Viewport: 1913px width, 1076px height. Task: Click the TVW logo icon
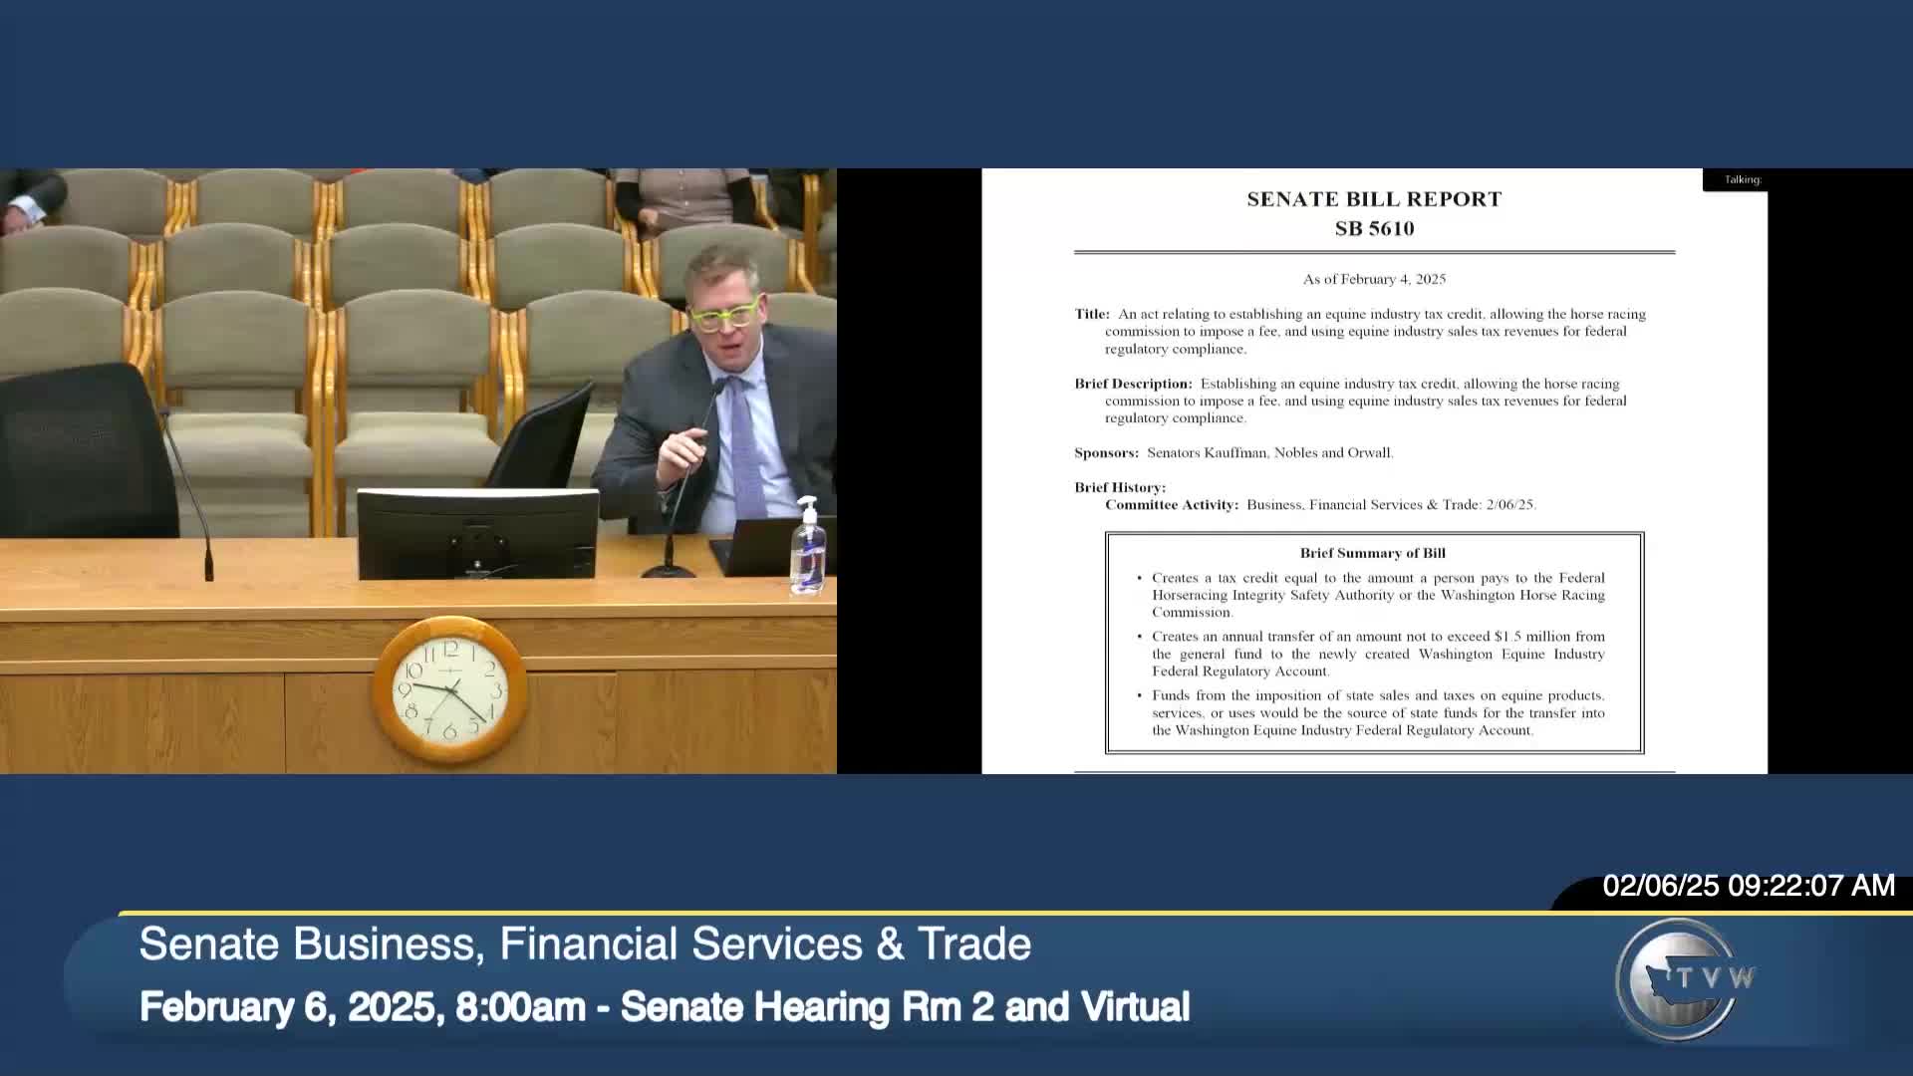click(1681, 979)
